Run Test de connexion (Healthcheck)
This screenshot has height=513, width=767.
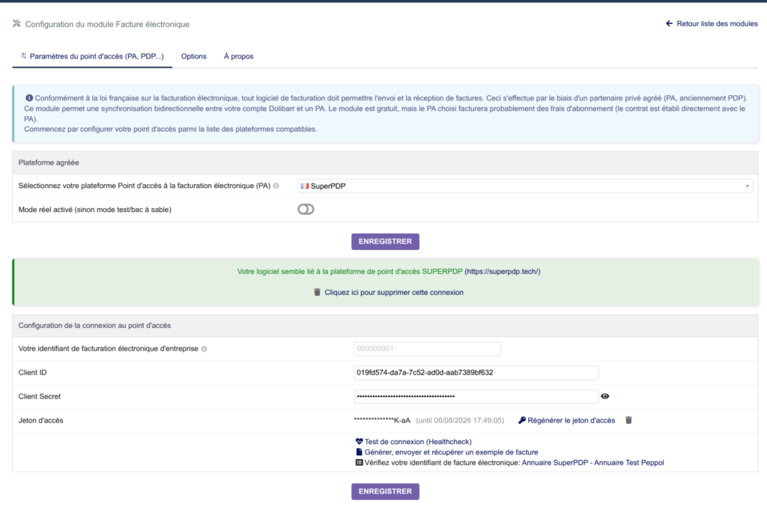[418, 442]
